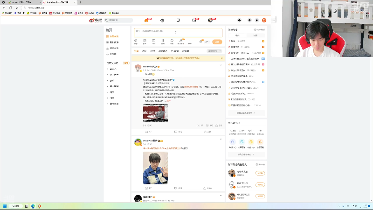Viewport: 373px width, 210px height.
Task: Expand the first post's options chevron
Action: pos(221,65)
